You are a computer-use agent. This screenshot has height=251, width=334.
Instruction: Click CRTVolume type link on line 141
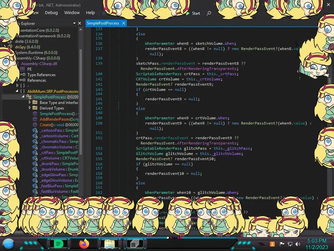click(x=146, y=79)
